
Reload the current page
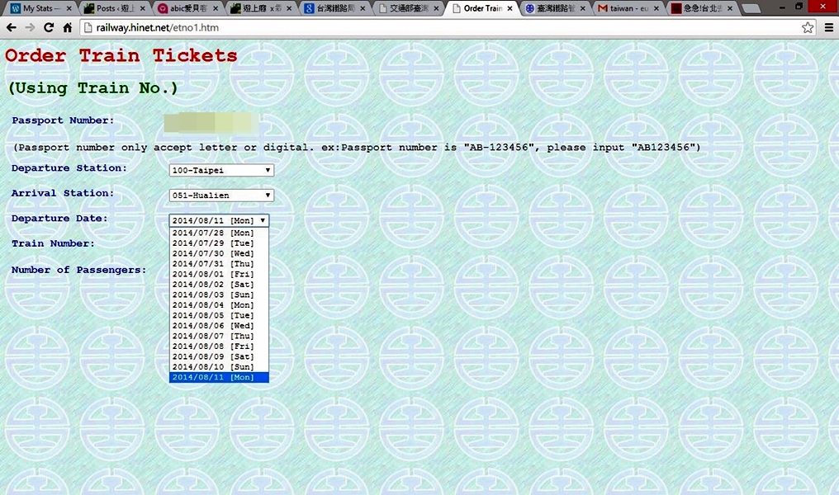[49, 27]
